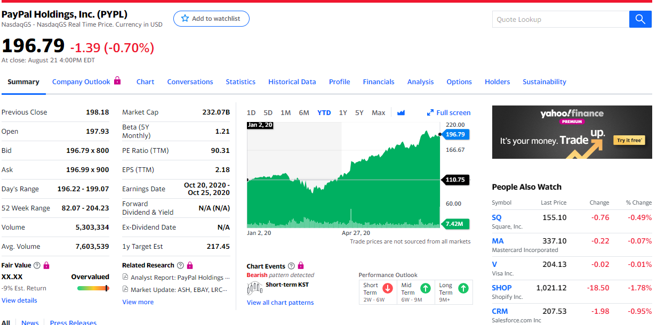
Task: Click the Fair Value gradient bar
Action: [x=93, y=288]
